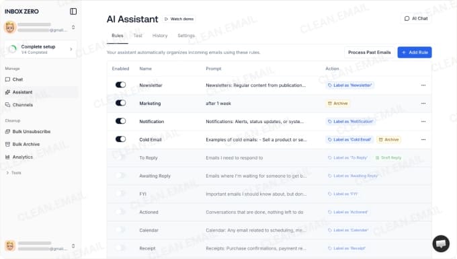Click the Assistant sidebar icon
Screen dimensions: 457x259
[x=7, y=92]
